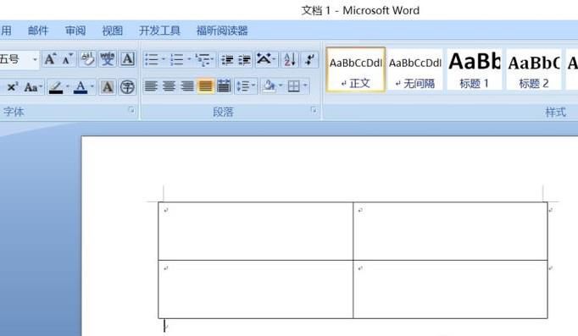This screenshot has width=578, height=336.
Task: Click the Borders grid icon
Action: [x=294, y=86]
